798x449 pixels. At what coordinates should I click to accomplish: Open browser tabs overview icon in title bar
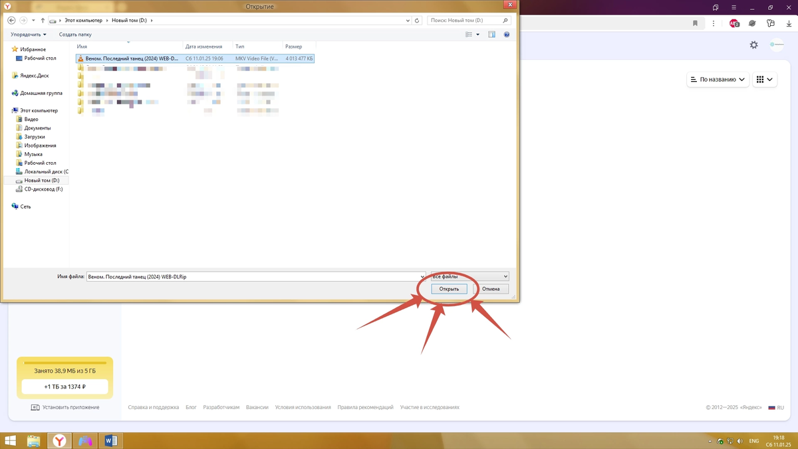(716, 7)
